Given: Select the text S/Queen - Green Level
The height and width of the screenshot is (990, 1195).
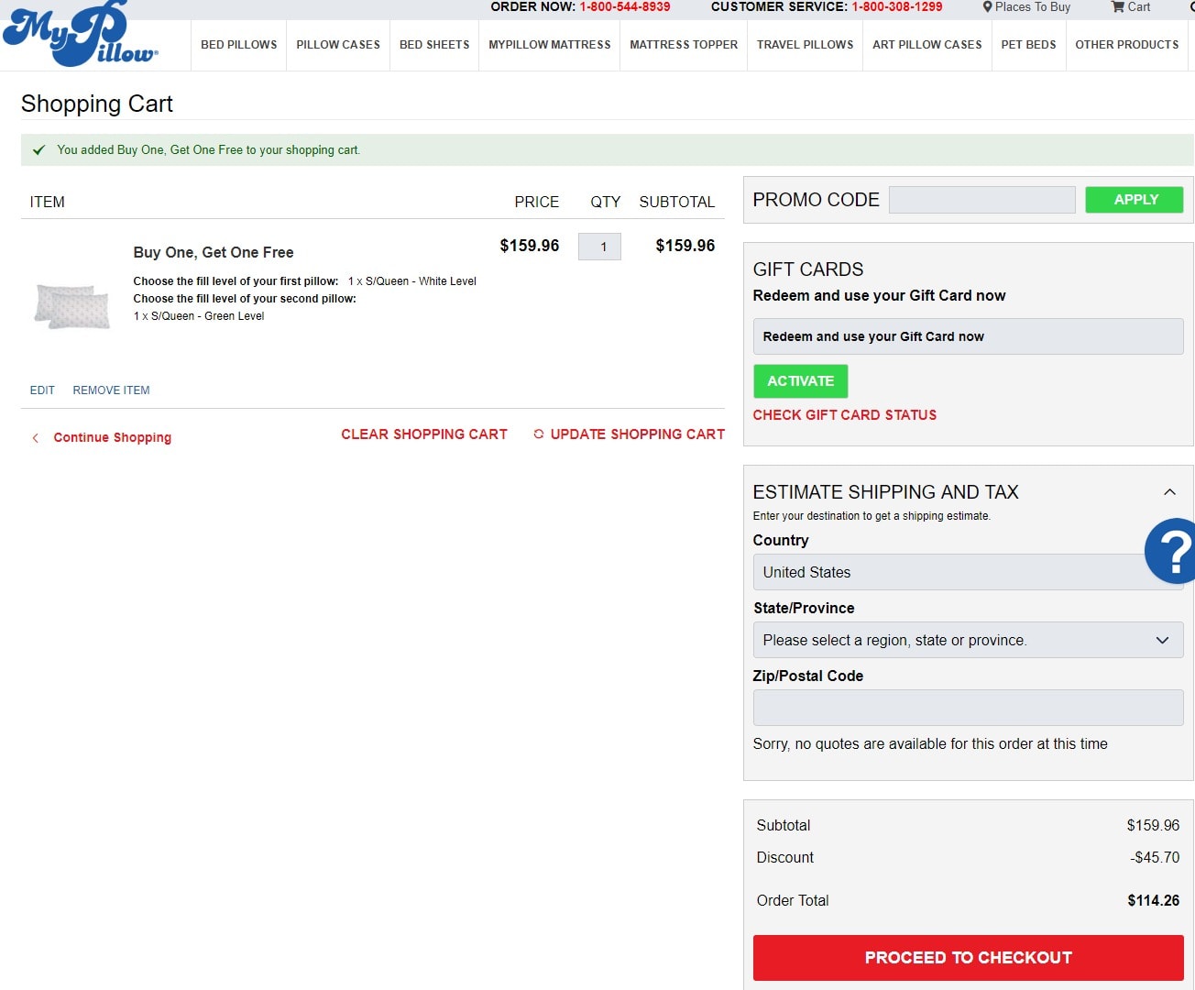Looking at the screenshot, I should point(207,316).
